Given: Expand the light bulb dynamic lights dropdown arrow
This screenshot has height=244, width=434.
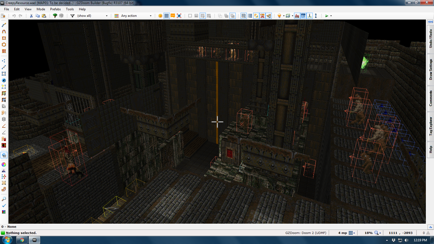Looking at the screenshot, I should click(284, 16).
